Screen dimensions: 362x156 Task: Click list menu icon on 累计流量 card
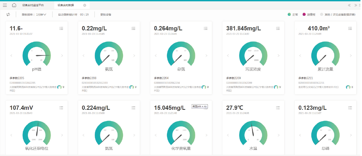point(350,29)
